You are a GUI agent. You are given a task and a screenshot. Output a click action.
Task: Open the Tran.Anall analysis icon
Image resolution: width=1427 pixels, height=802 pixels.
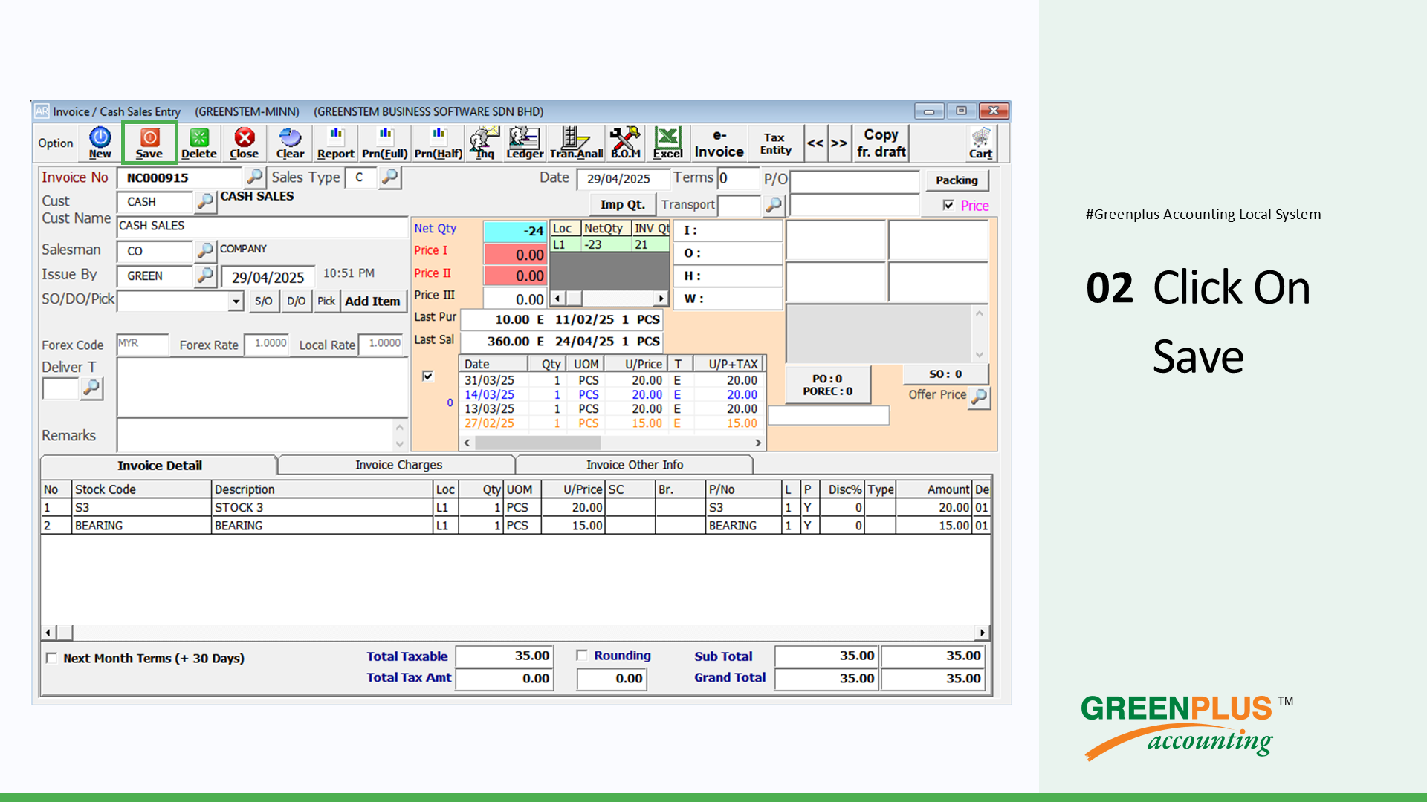576,143
